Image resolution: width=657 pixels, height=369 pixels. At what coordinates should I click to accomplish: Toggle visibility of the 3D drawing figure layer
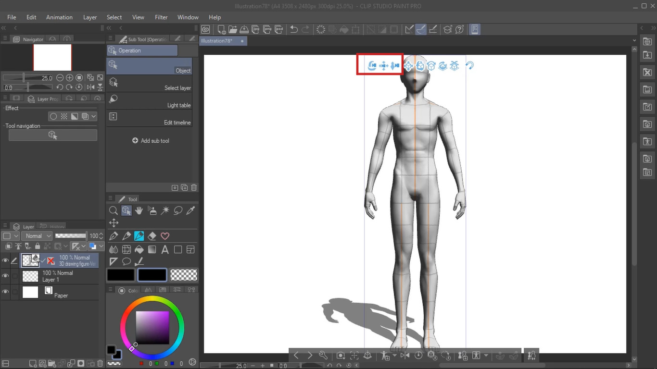pyautogui.click(x=5, y=260)
